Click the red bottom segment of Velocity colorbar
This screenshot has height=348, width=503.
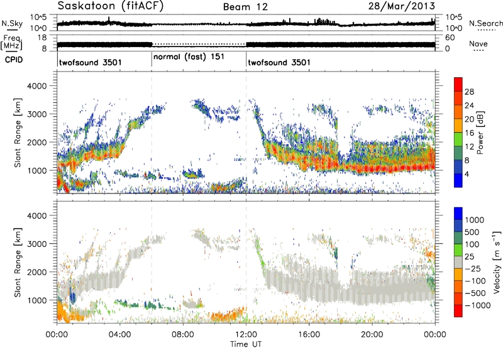458,311
